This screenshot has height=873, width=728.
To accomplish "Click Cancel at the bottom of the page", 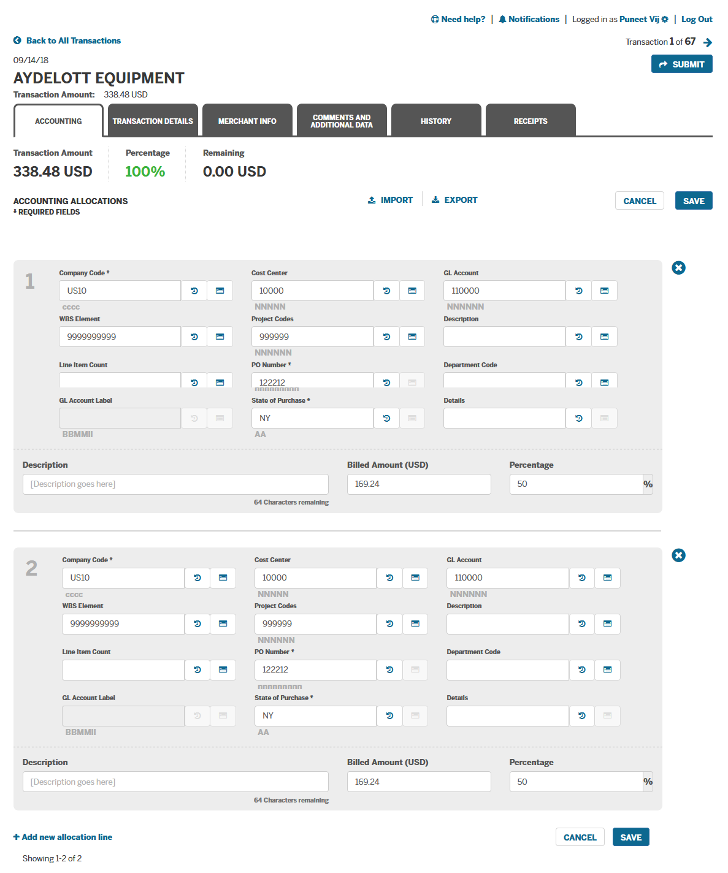I will coord(579,836).
